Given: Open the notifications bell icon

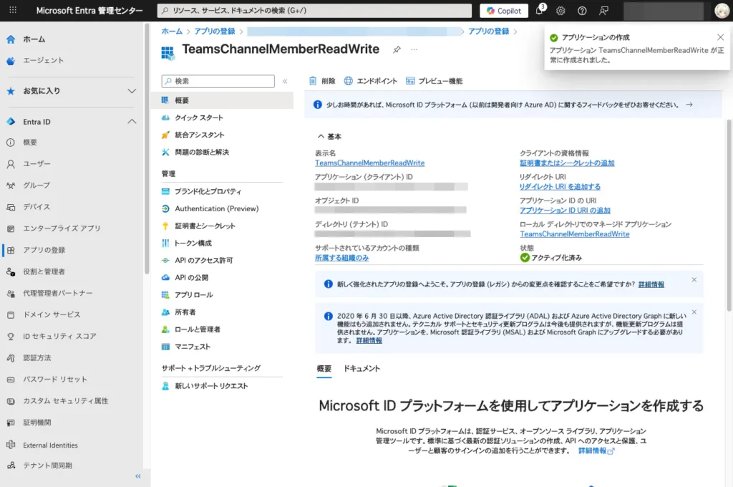Looking at the screenshot, I should [539, 10].
